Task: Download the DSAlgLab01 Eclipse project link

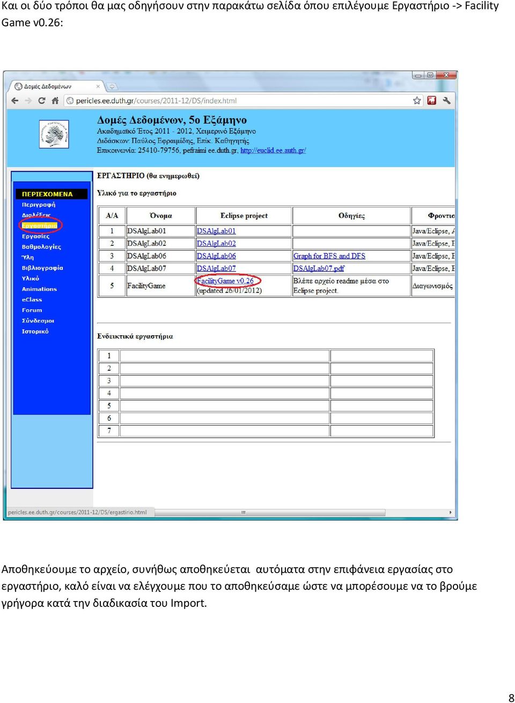Action: click(216, 231)
